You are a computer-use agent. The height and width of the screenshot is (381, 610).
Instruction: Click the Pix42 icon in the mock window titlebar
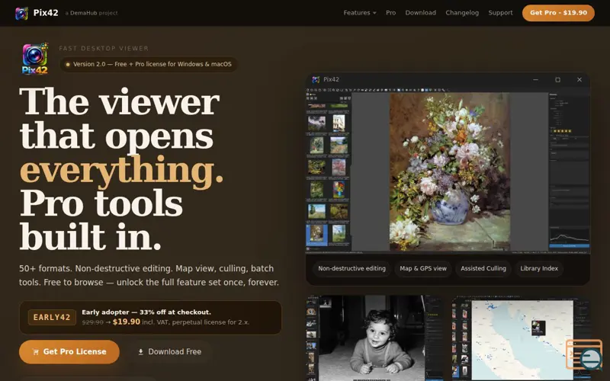pos(316,80)
